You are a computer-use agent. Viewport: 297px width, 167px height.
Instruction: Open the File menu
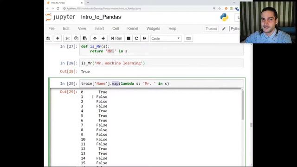pyautogui.click(x=52, y=29)
